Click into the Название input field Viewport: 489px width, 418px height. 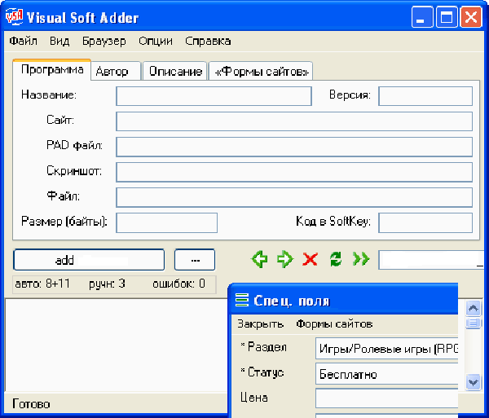pyautogui.click(x=214, y=96)
